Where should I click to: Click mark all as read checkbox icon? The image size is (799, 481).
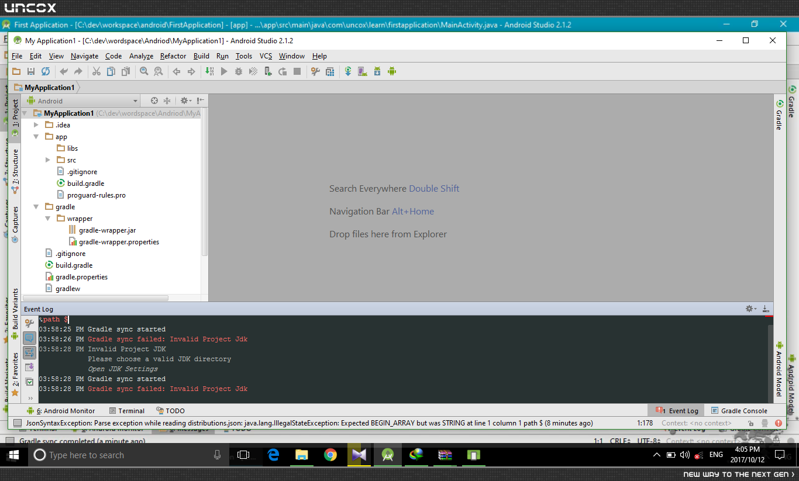click(x=29, y=382)
